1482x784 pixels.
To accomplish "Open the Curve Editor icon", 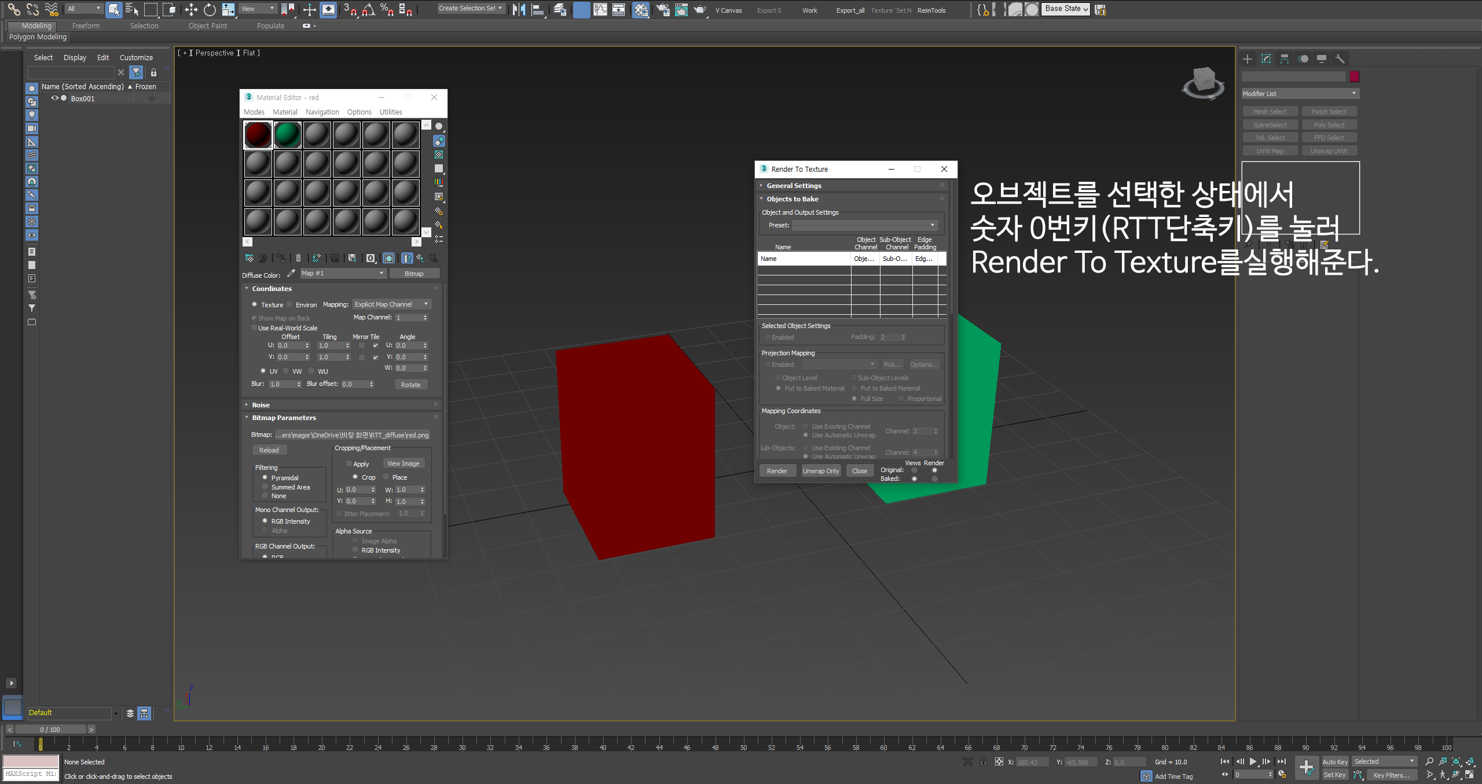I will tap(600, 9).
